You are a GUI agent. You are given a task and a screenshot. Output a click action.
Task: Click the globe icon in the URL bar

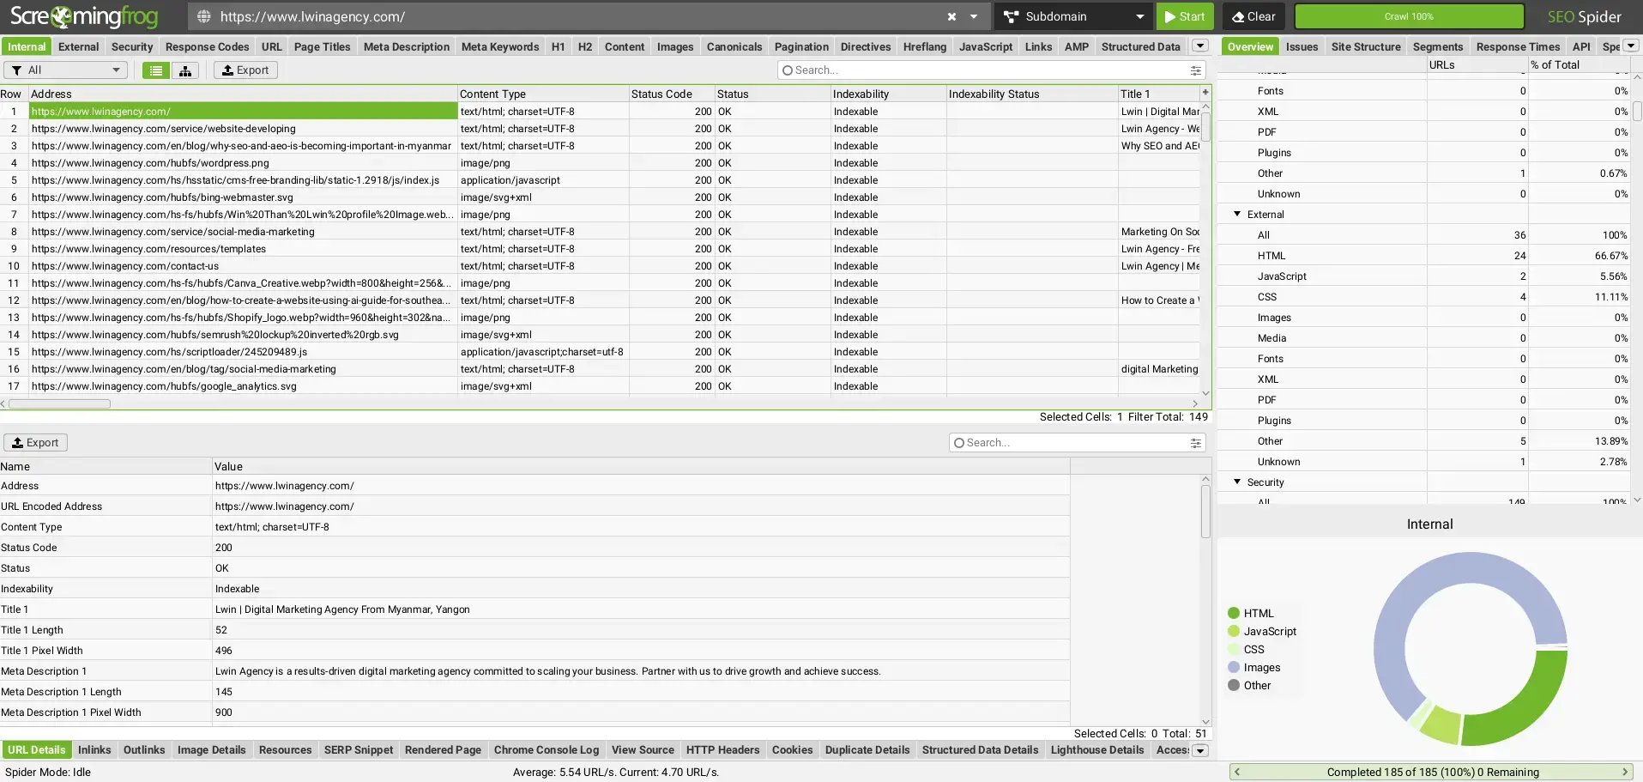[203, 16]
